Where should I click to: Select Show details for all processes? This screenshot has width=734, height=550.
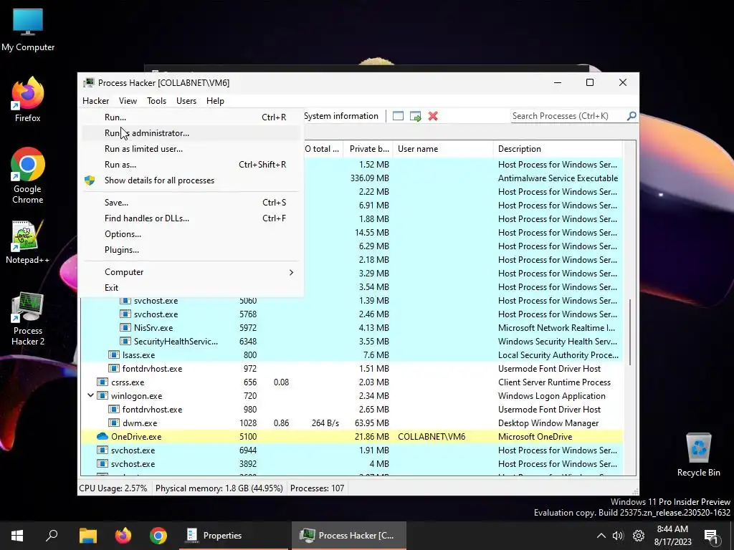[191, 180]
